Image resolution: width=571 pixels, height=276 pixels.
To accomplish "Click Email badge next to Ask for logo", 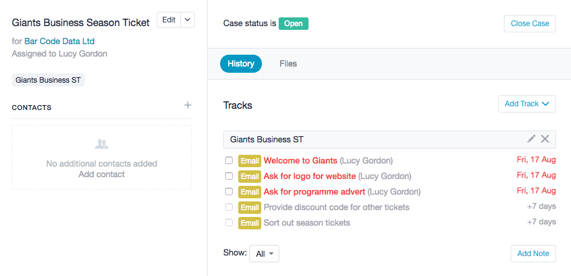I will [x=249, y=177].
